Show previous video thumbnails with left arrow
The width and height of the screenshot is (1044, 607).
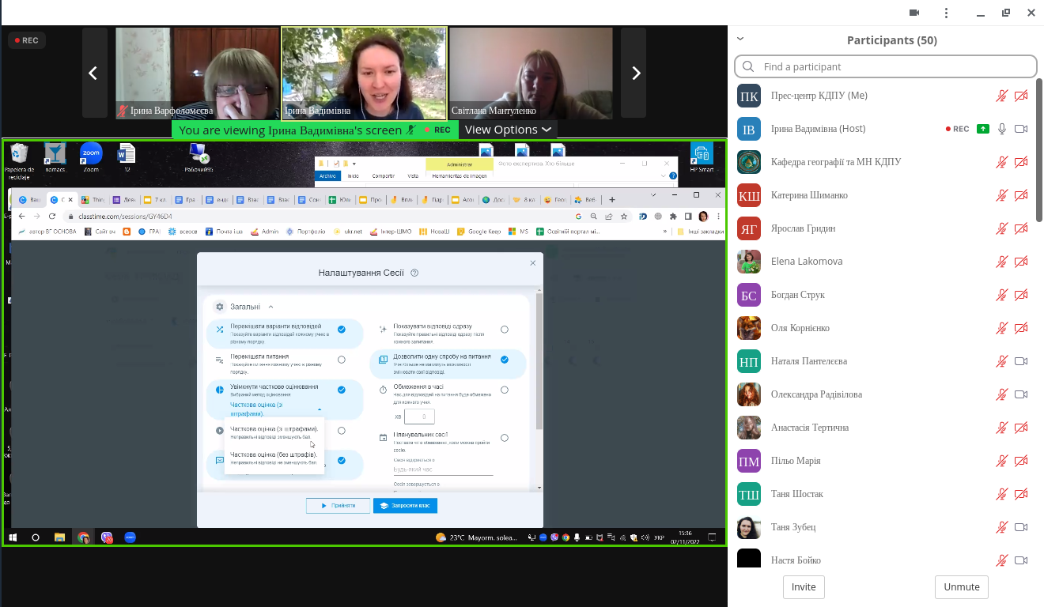point(93,74)
